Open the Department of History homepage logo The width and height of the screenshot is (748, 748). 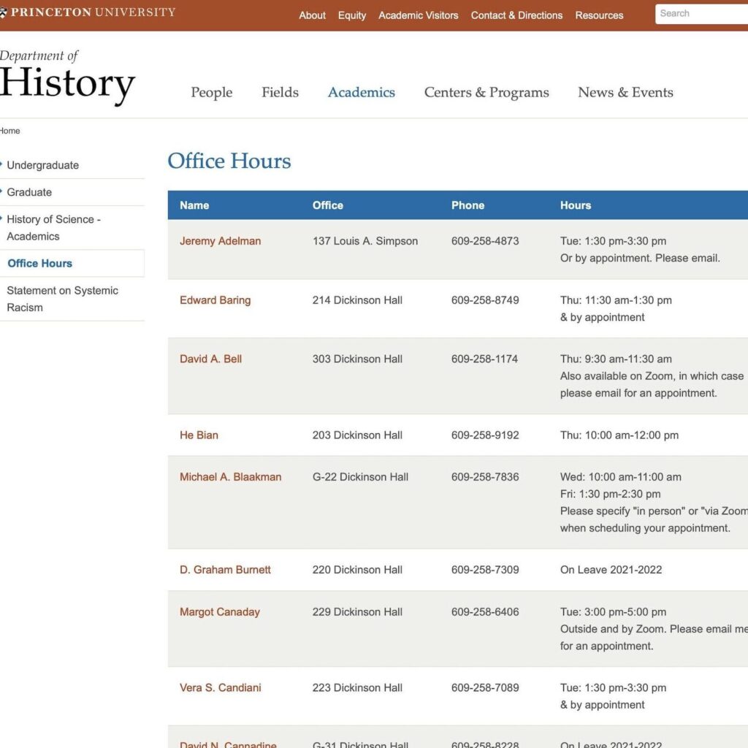pyautogui.click(x=67, y=76)
